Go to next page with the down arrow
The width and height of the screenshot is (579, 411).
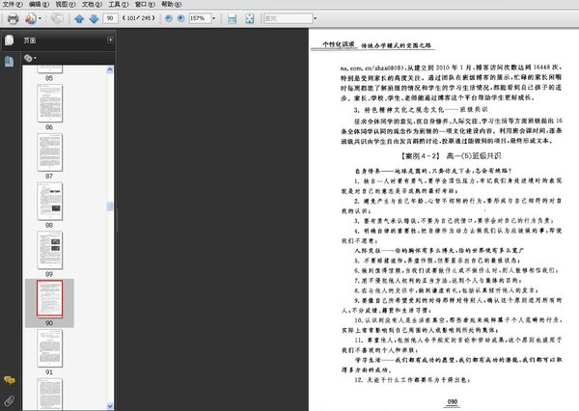click(x=94, y=18)
